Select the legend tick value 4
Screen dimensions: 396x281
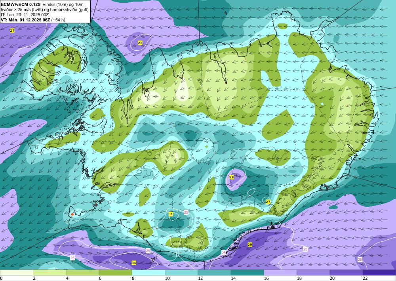[67, 278]
